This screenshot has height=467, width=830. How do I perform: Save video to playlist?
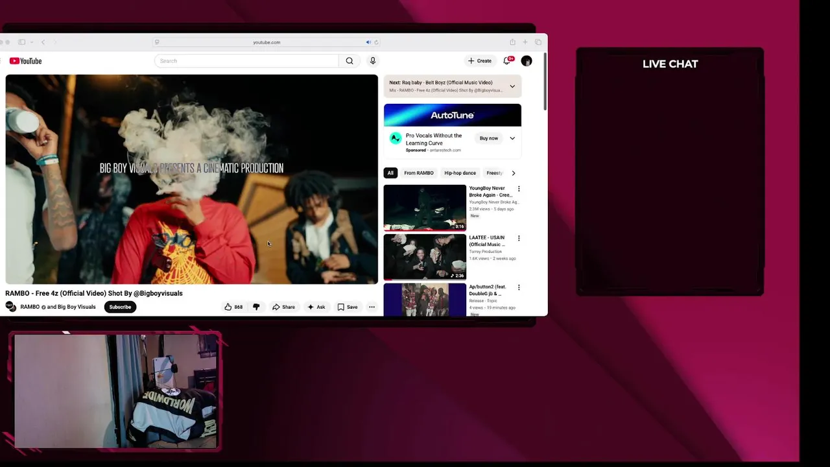(348, 307)
